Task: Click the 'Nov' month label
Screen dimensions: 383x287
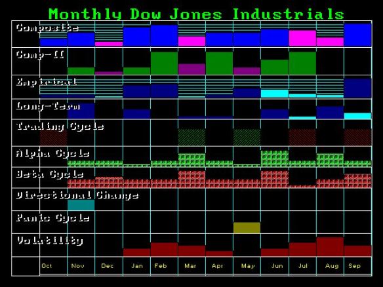Action: 77,266
